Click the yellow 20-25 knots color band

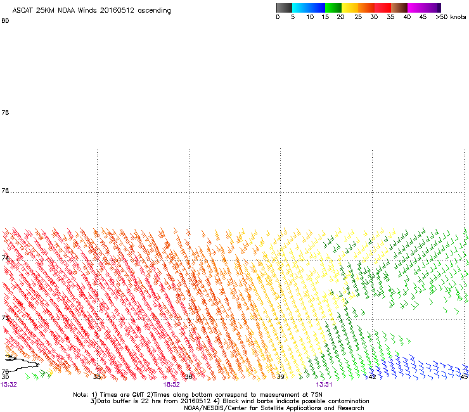[350, 8]
